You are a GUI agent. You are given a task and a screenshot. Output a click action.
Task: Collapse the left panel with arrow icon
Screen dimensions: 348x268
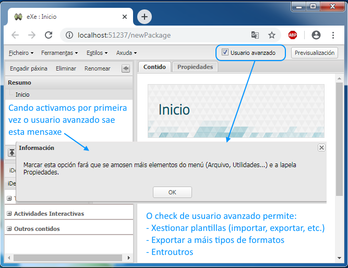[126, 68]
